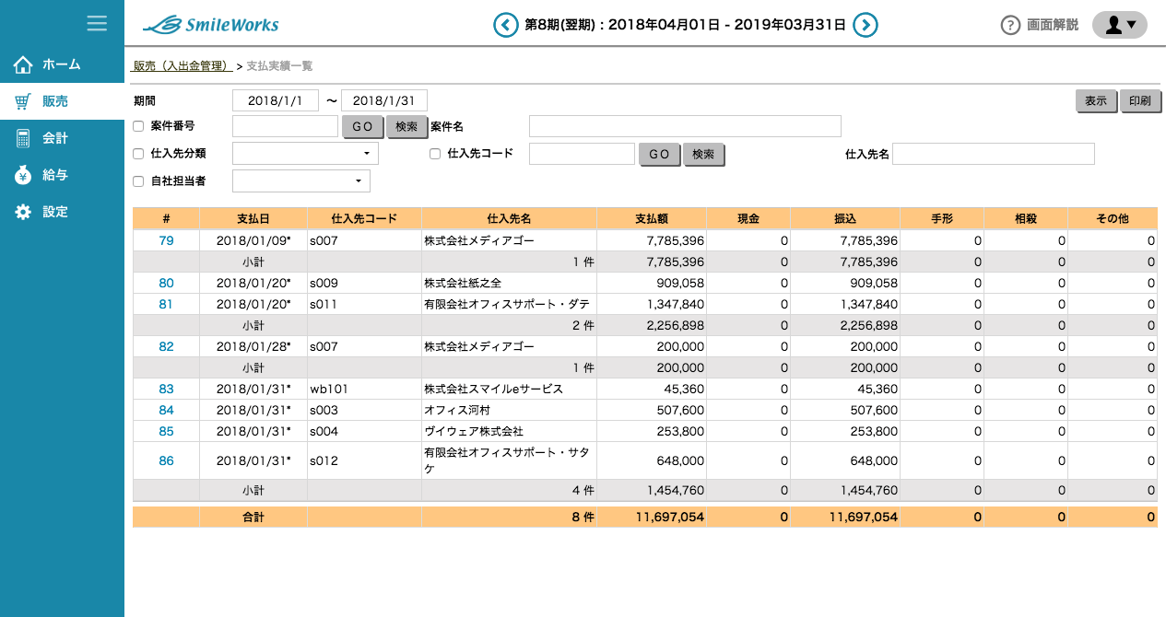The height and width of the screenshot is (617, 1166).
Task: Open payment record 85
Action: (x=166, y=431)
